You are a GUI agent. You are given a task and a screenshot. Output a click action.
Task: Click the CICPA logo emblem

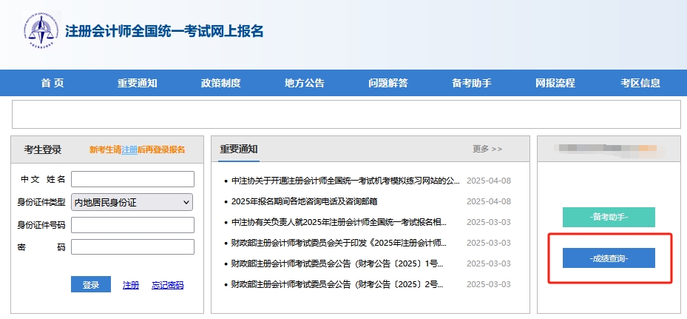coord(40,30)
